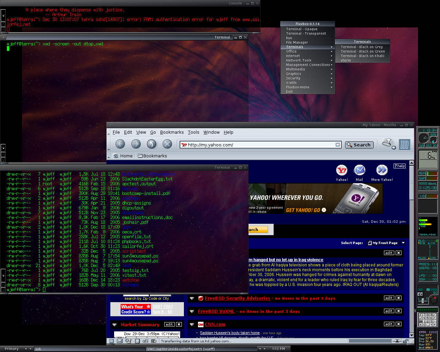
Task: Open Mail & Newsgroups from Mozilla's status bar
Action: tap(120, 341)
